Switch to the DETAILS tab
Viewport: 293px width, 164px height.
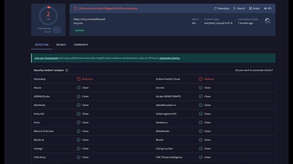tap(61, 44)
